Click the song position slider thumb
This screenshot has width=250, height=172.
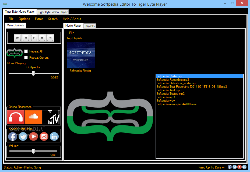tap(33, 73)
